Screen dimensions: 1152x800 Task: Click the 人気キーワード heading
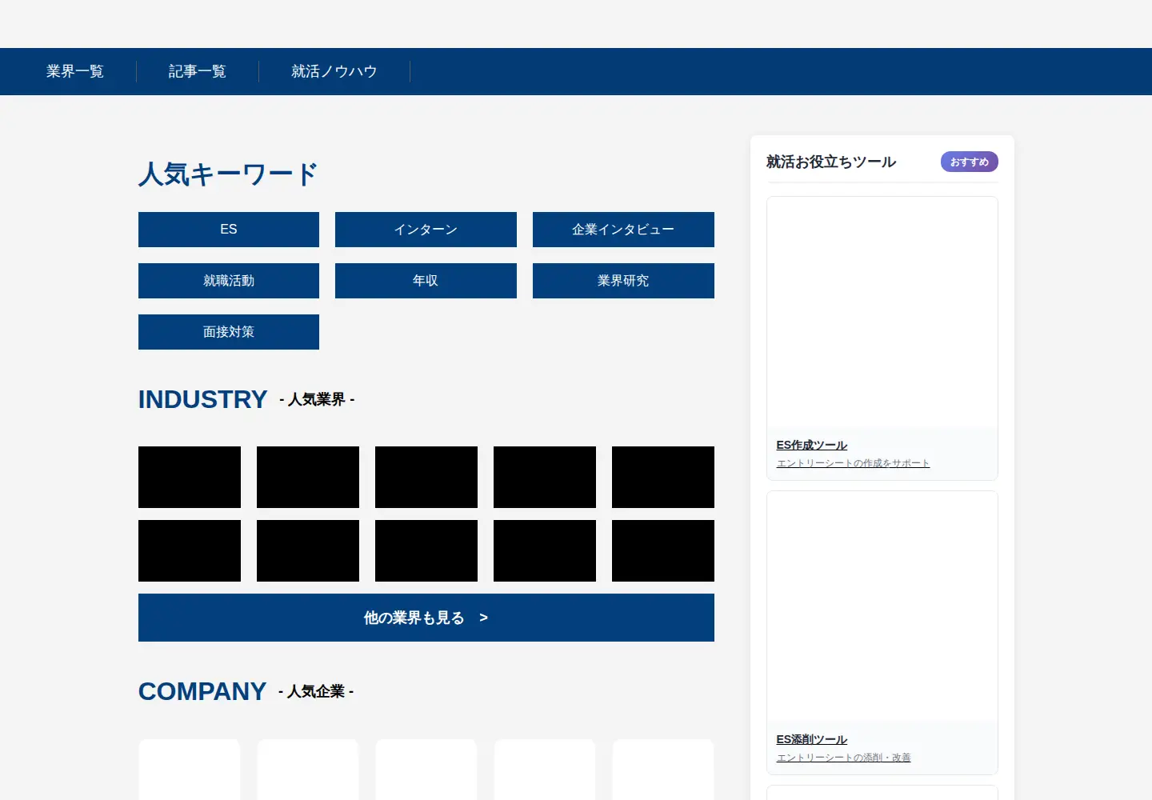pos(228,174)
